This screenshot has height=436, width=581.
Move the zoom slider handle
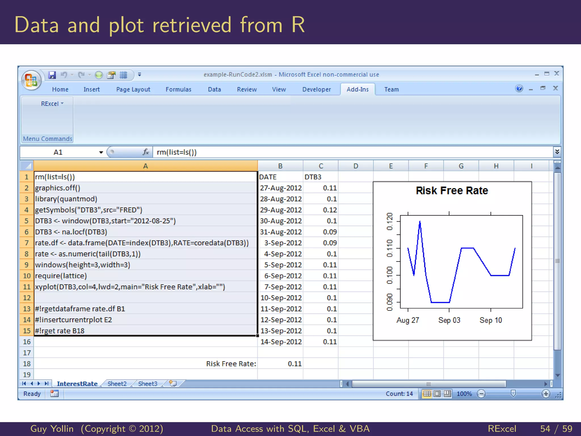(513, 394)
